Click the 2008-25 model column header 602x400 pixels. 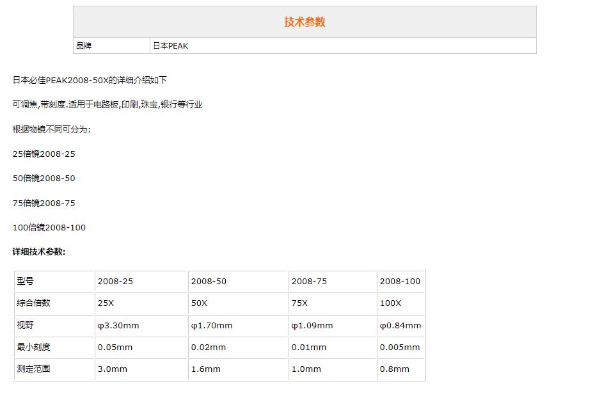pos(115,281)
